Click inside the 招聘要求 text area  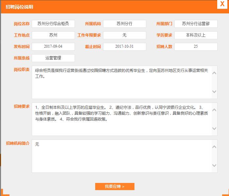tap(121, 119)
